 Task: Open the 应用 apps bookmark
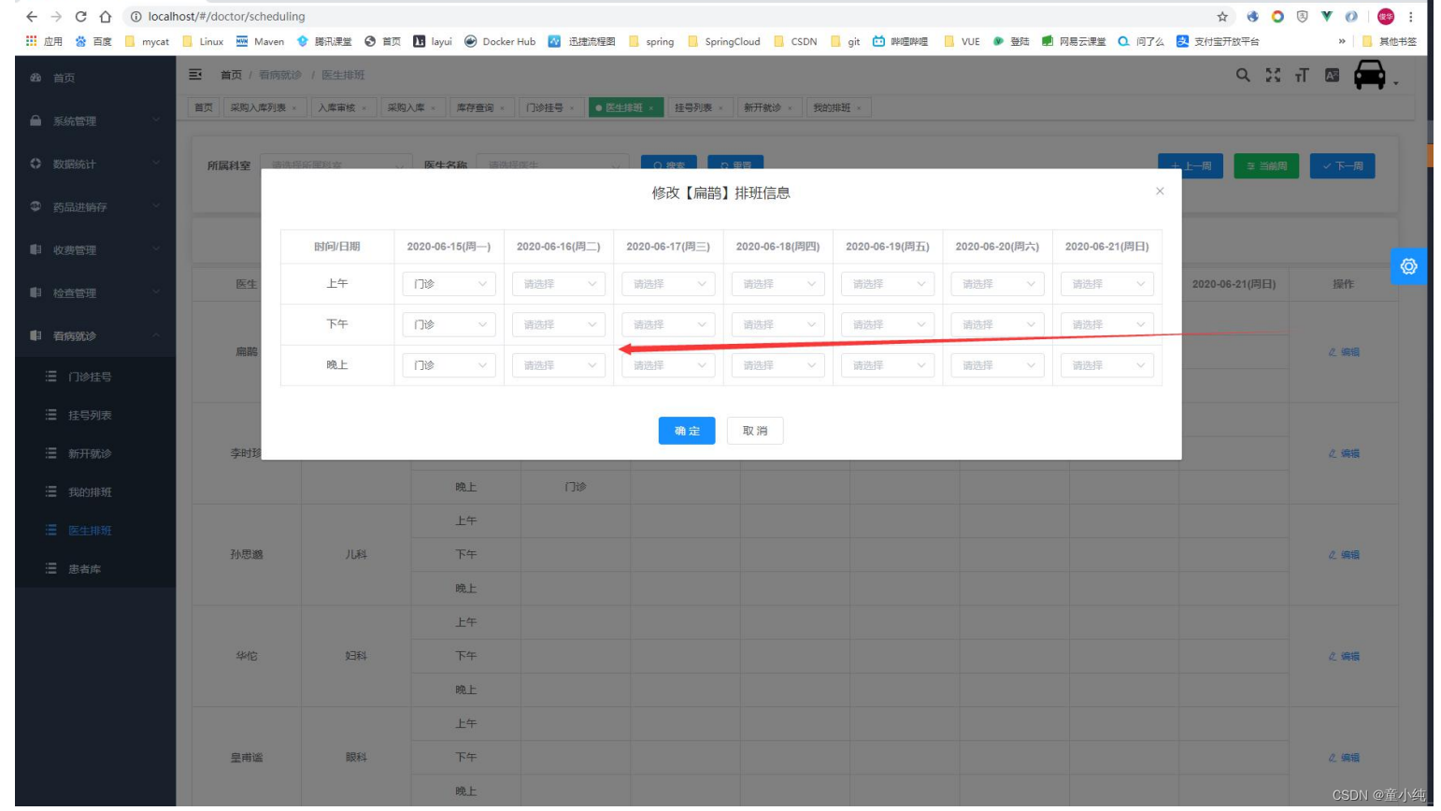click(x=44, y=41)
